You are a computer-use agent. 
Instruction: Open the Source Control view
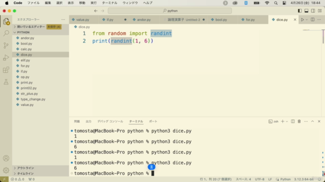pyautogui.click(x=6, y=45)
